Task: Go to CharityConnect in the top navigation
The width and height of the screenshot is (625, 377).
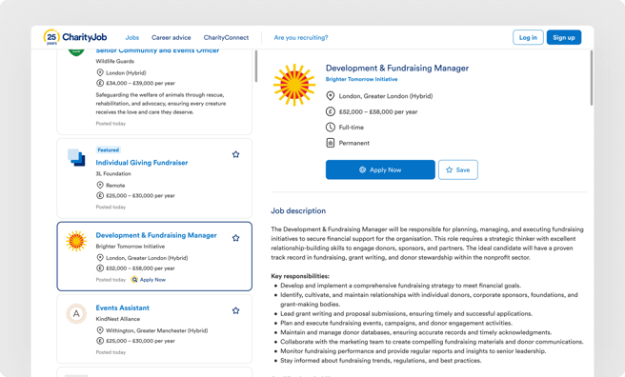Action: pyautogui.click(x=226, y=37)
